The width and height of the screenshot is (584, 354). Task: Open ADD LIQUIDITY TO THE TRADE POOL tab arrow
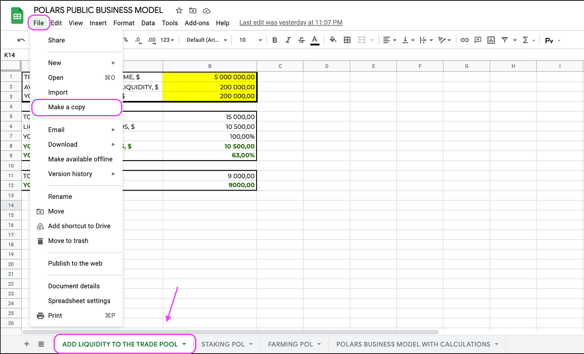point(184,344)
